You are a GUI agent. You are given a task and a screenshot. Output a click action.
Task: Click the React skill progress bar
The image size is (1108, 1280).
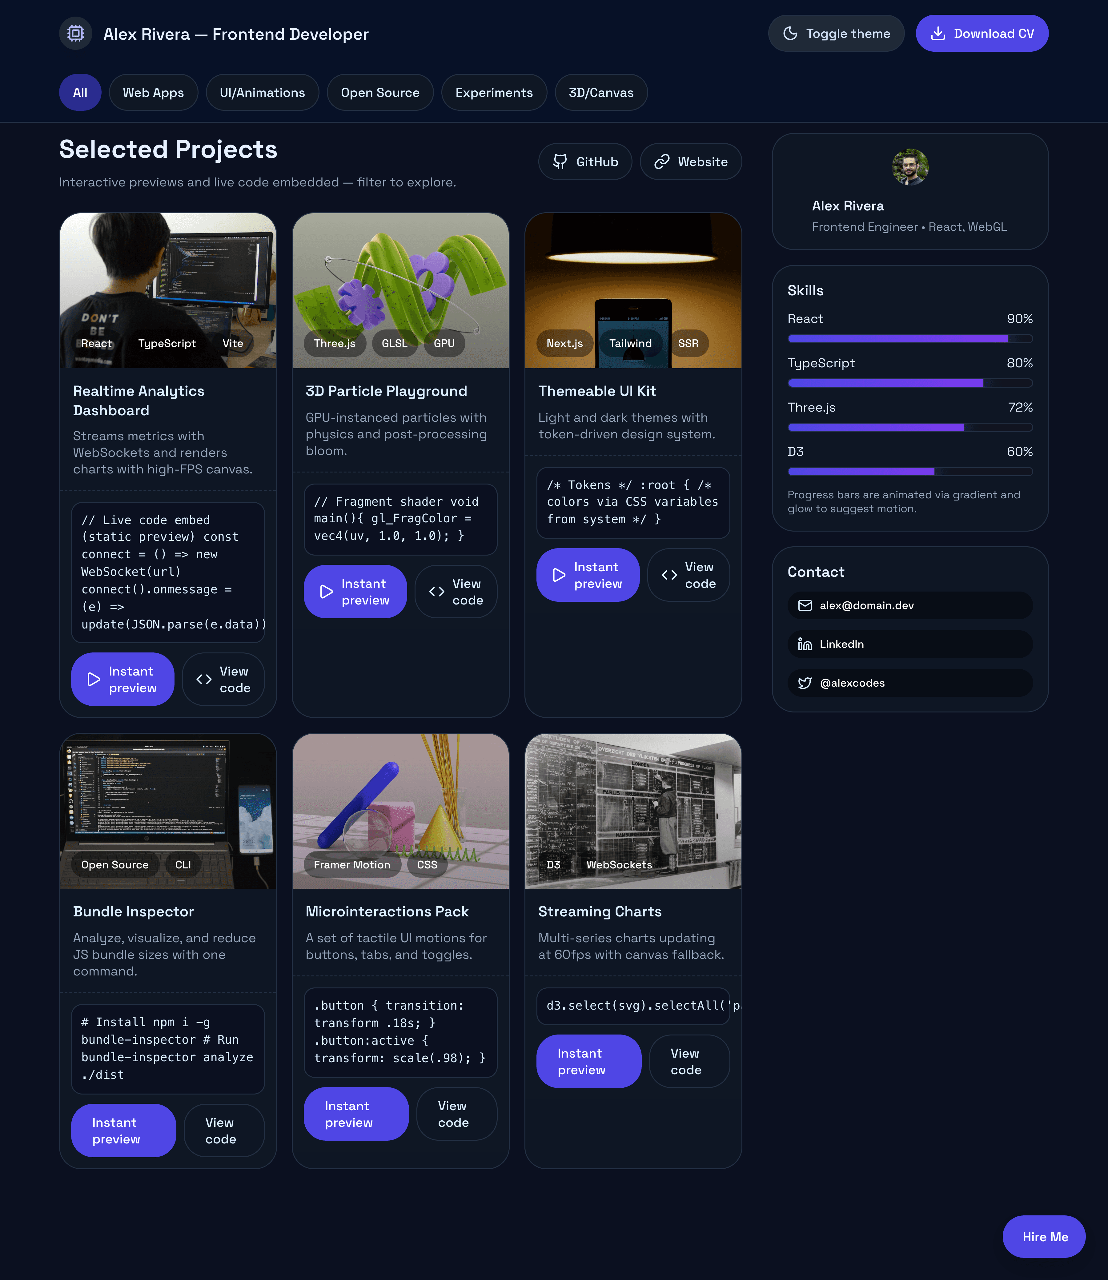(910, 339)
